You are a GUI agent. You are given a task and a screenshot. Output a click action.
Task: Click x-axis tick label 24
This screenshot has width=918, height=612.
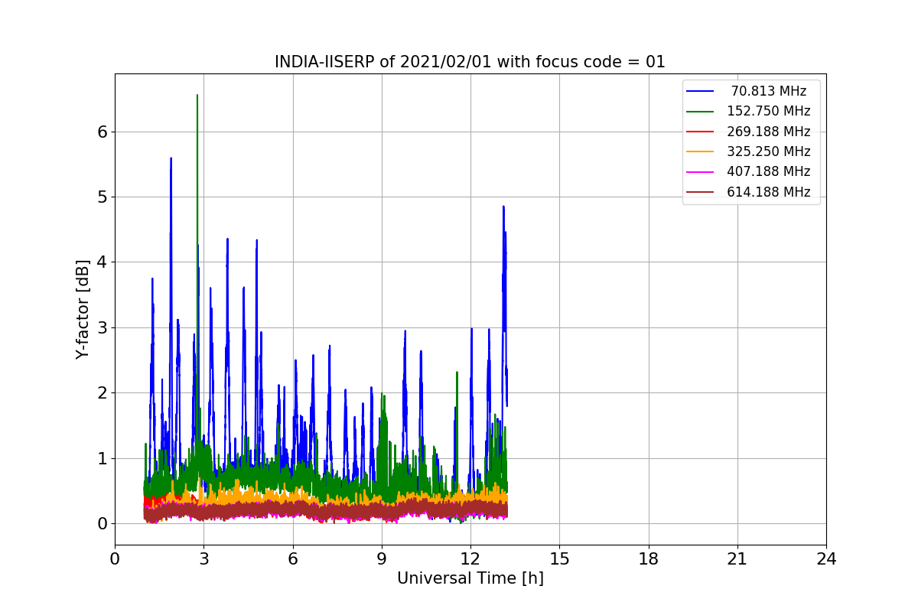point(826,559)
